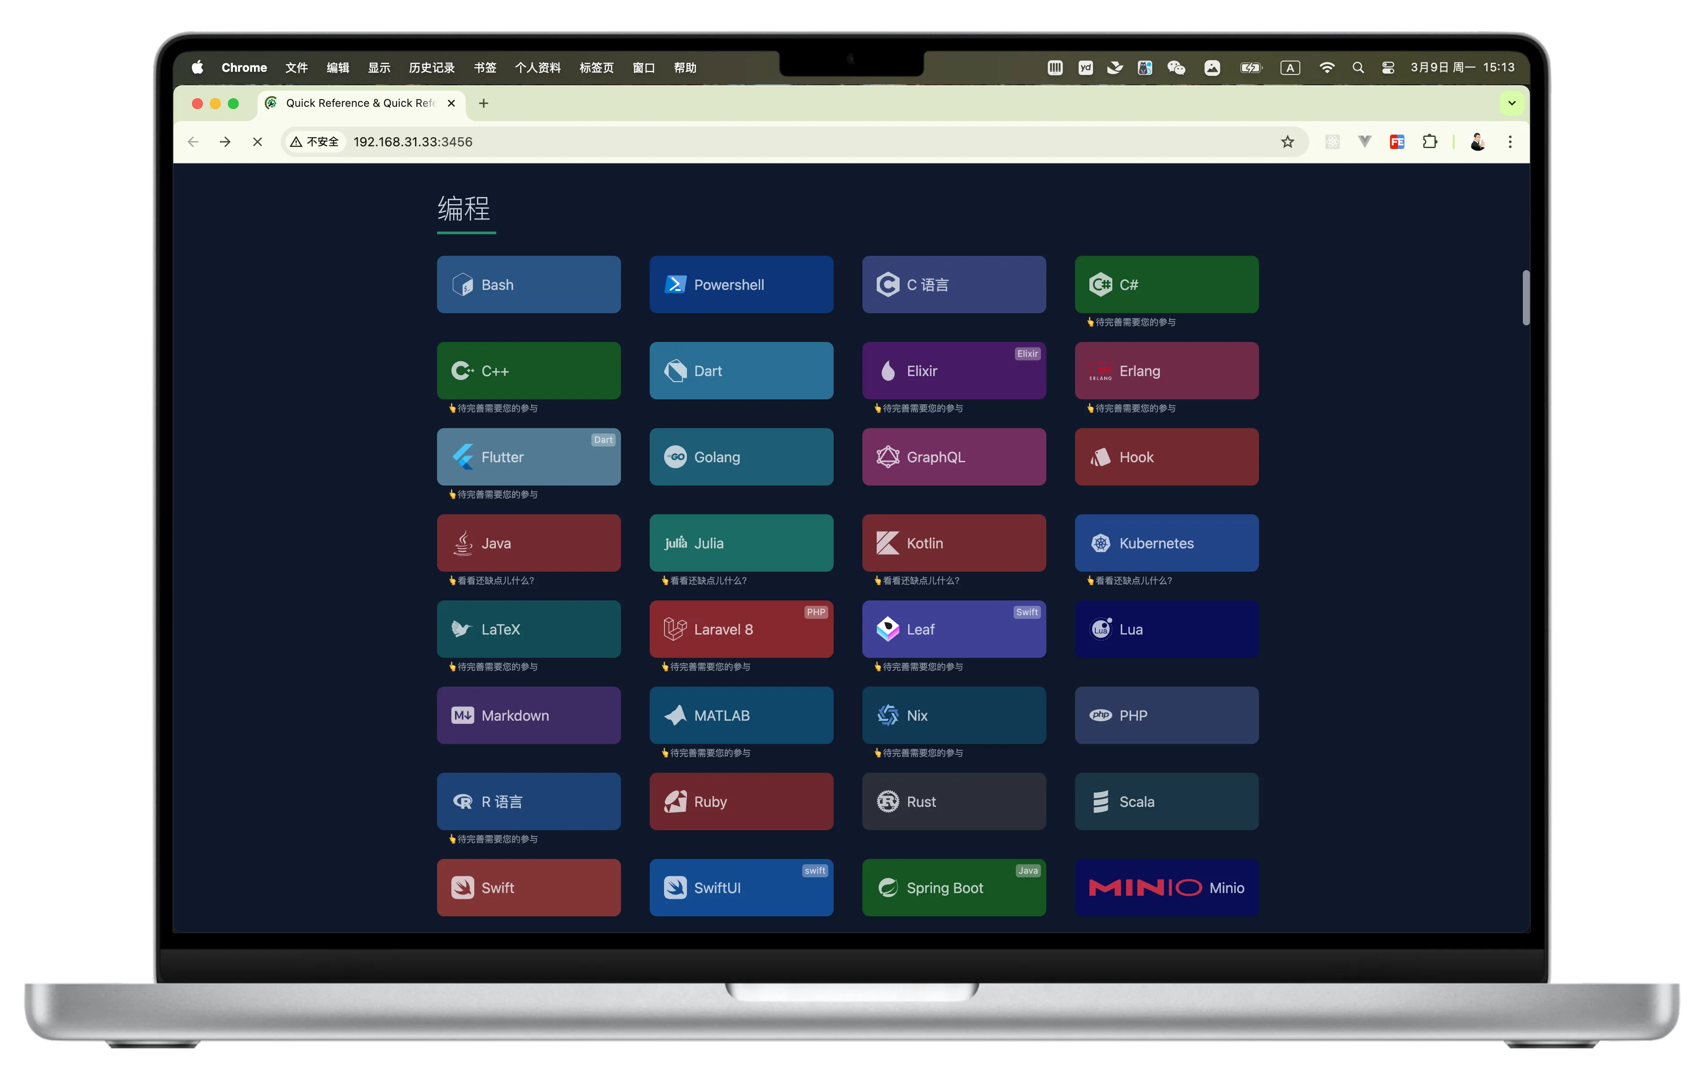Screen dimensions: 1705x1077
Task: Open the Markdown reference card
Action: pos(528,715)
